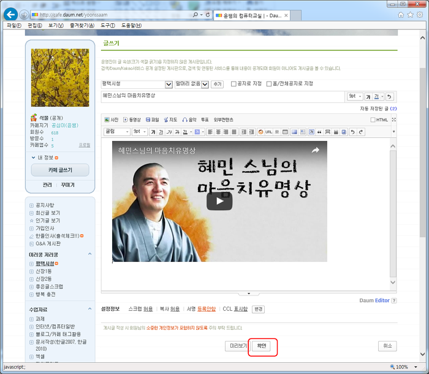Open text background color dropdown arrow
Screen dimensions: 429x374
point(203,132)
